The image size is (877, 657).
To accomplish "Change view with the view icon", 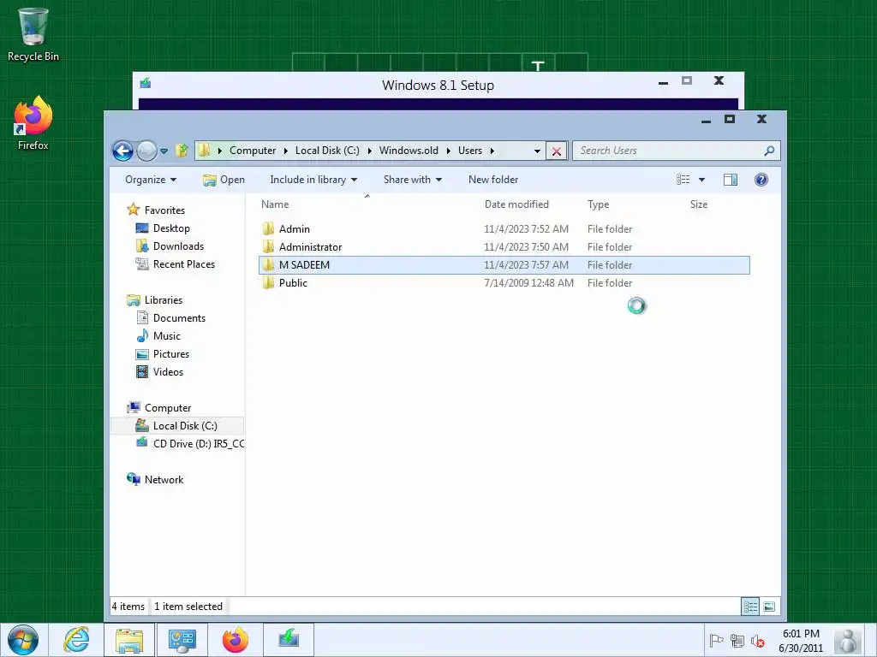I will tap(683, 180).
